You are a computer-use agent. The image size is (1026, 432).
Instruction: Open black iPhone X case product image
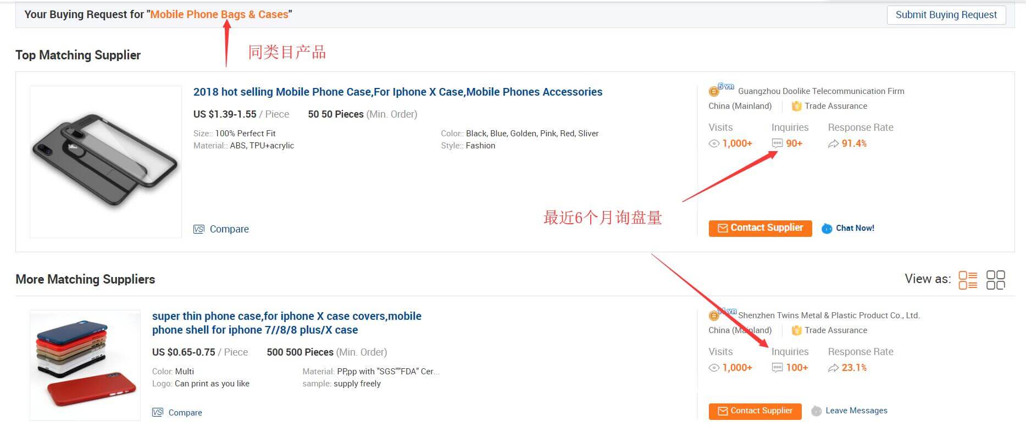(106, 162)
